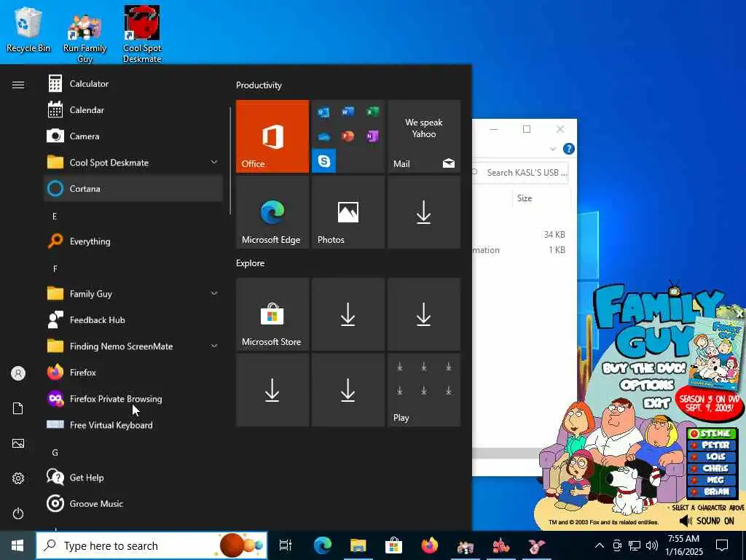746x560 pixels.
Task: Open the Microsoft Store tile
Action: tap(272, 314)
